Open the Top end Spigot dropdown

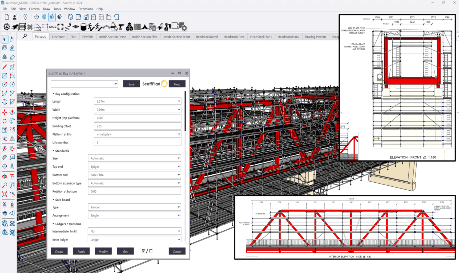134,167
